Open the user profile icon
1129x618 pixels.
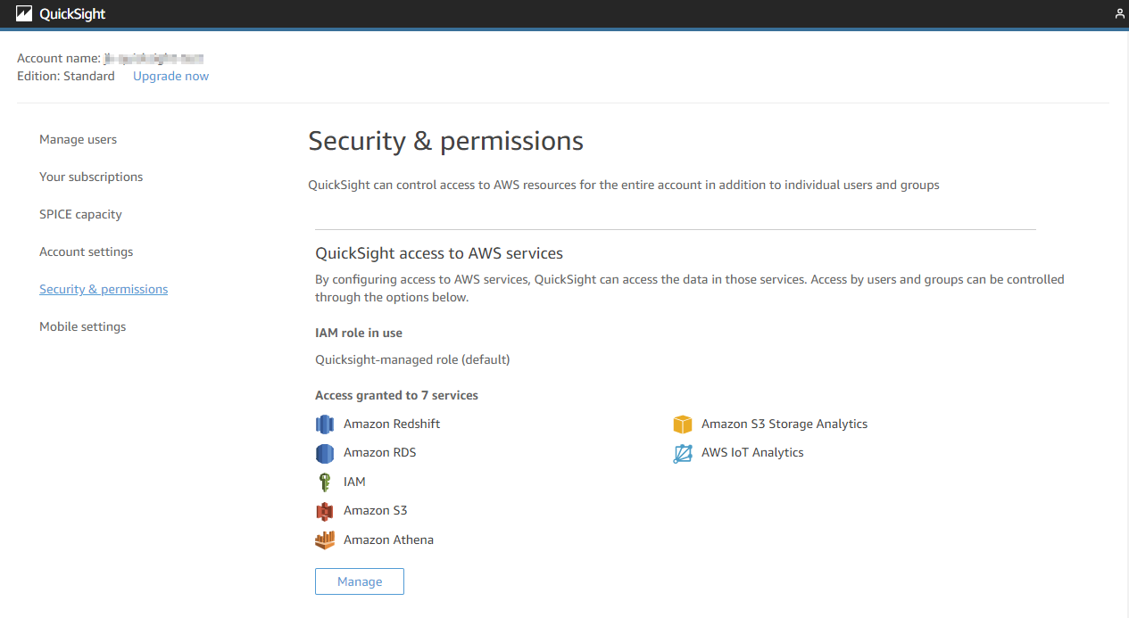pyautogui.click(x=1119, y=13)
